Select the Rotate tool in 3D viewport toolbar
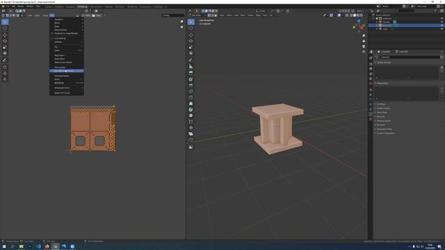The width and height of the screenshot is (445, 250). point(191,41)
